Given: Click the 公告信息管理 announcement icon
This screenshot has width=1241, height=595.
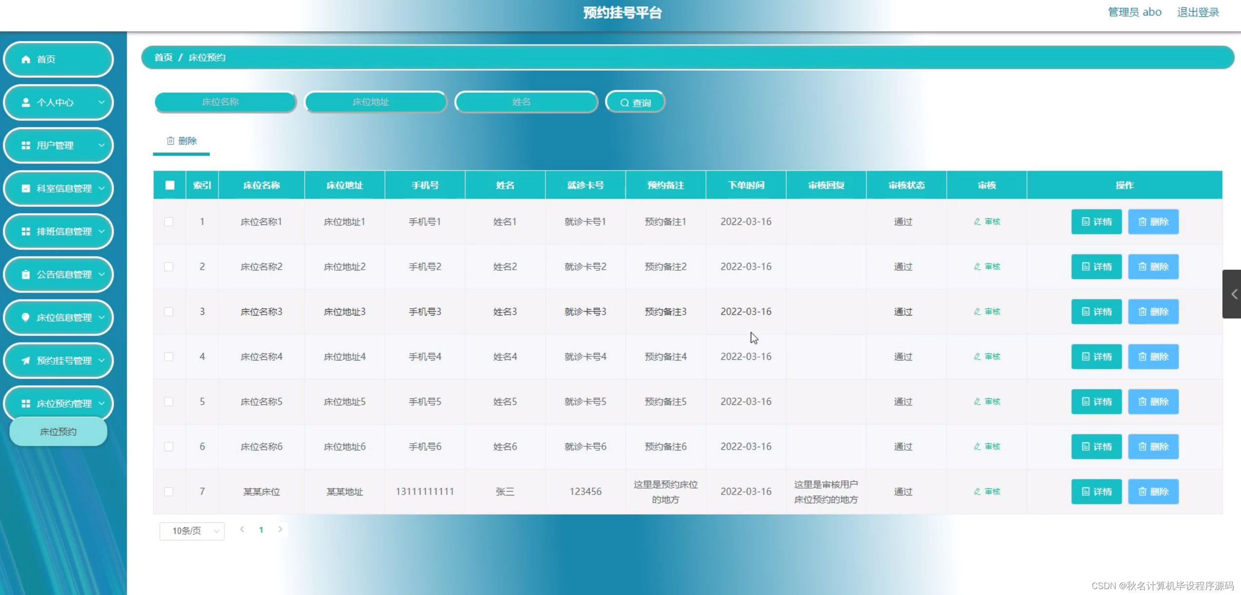Looking at the screenshot, I should (x=25, y=275).
